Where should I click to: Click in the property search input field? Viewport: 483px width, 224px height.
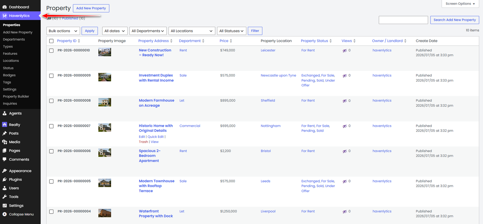pyautogui.click(x=403, y=20)
